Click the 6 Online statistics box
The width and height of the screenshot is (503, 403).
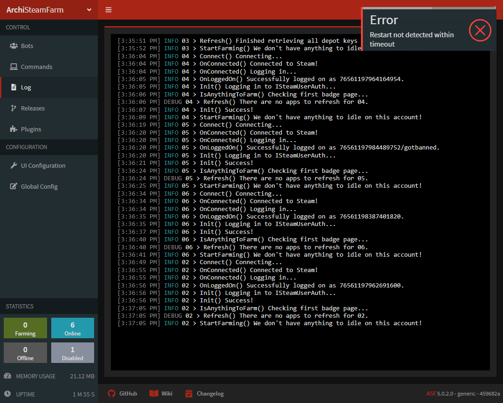tap(72, 328)
